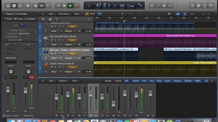Stop playback

click(x=64, y=6)
